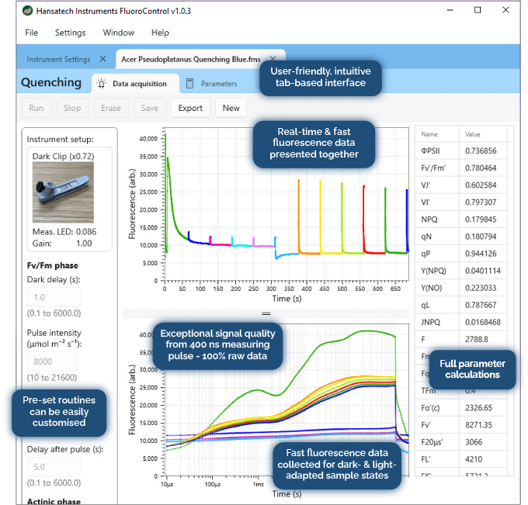Click the Save button

[x=150, y=108]
